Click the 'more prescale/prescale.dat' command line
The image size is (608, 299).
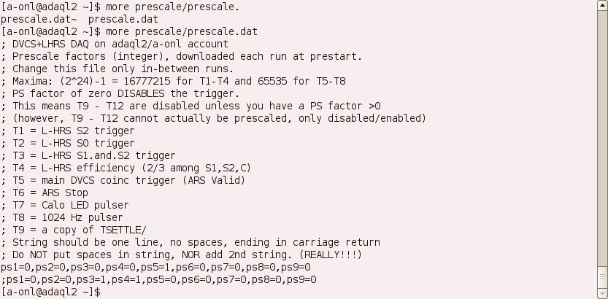coord(129,31)
